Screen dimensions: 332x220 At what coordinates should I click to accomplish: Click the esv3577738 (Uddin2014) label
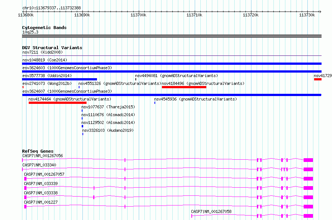(47, 76)
